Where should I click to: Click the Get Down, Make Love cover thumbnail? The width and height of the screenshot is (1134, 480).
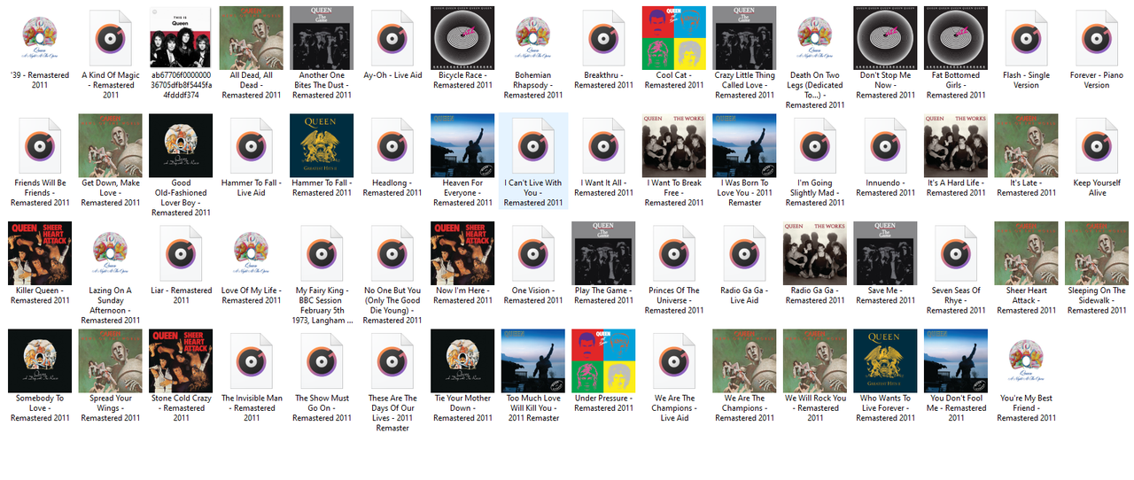point(111,146)
